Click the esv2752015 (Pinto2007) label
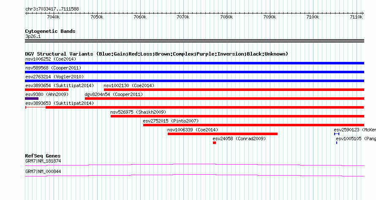The width and height of the screenshot is (376, 200). (x=171, y=121)
